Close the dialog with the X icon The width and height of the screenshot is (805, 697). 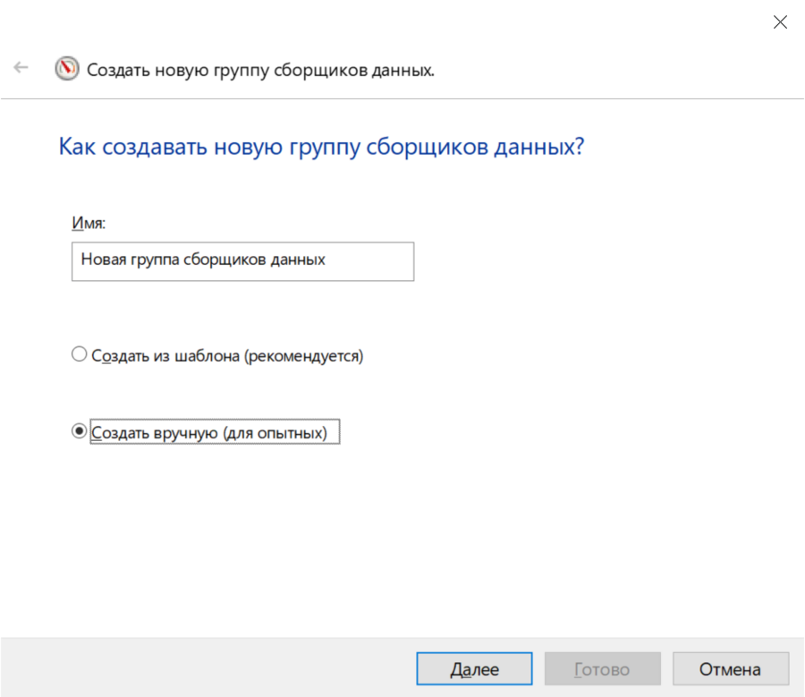click(x=780, y=23)
